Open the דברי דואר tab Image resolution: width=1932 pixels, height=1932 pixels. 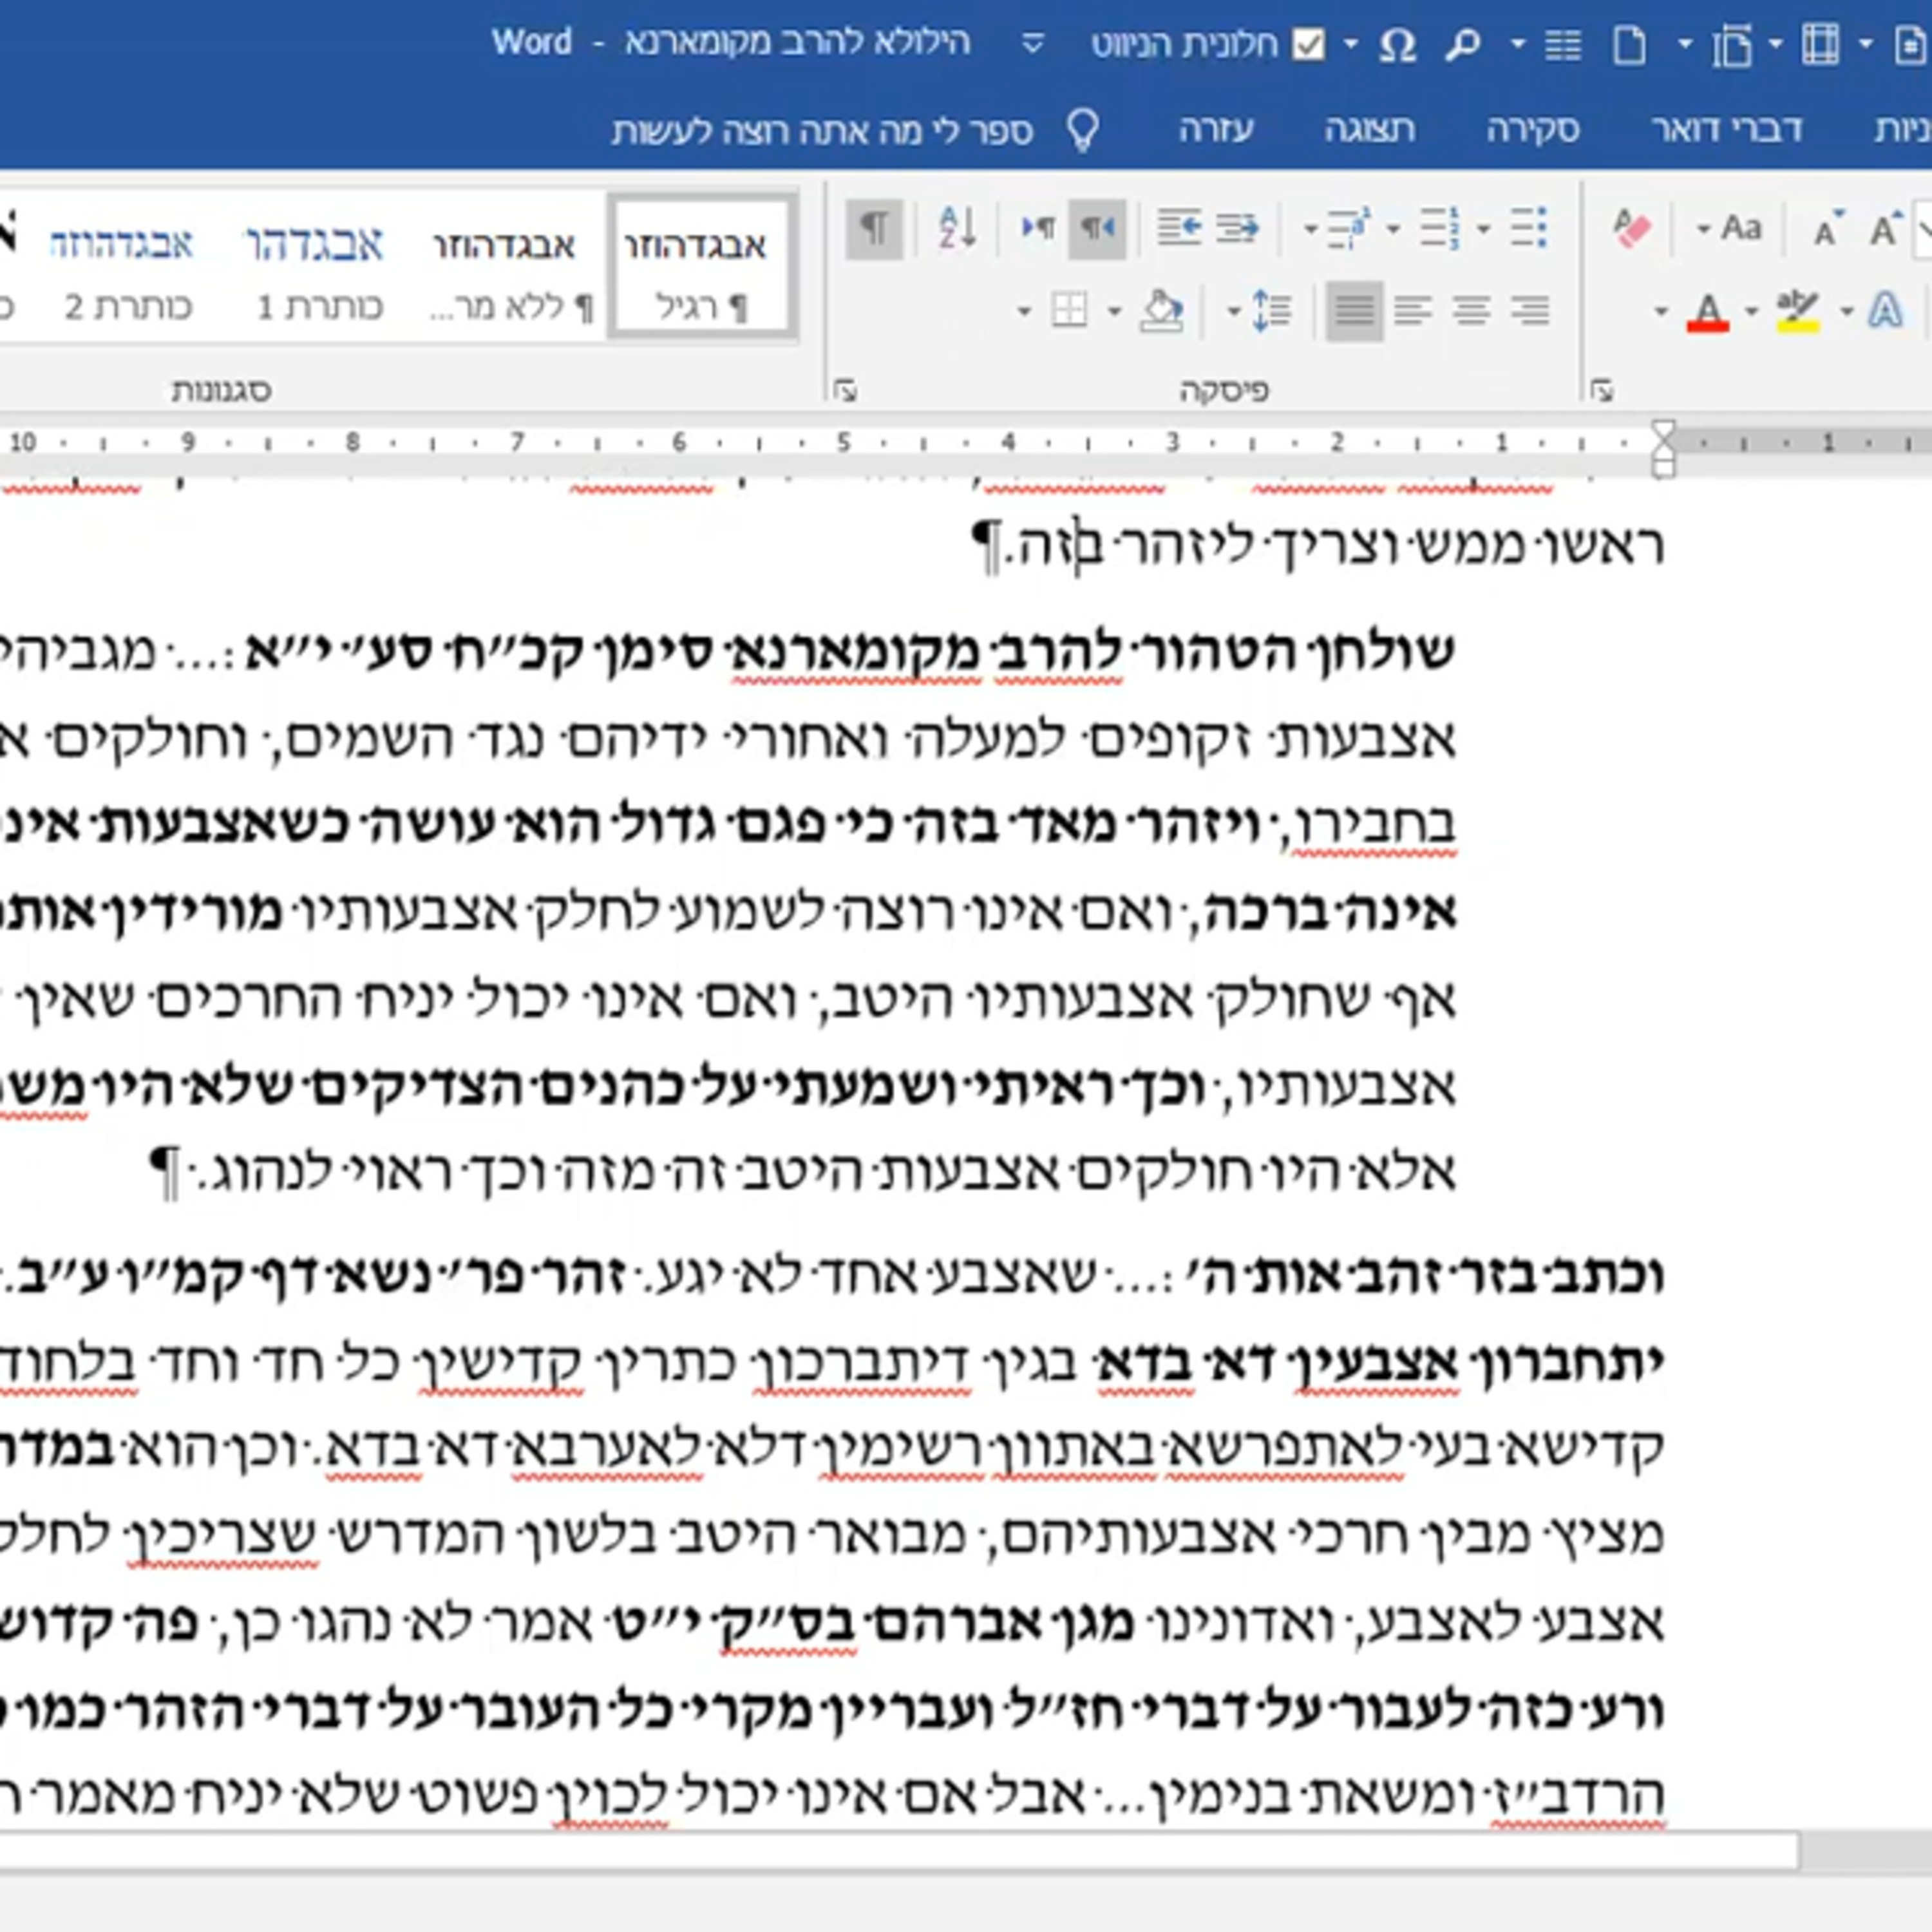coord(1727,130)
